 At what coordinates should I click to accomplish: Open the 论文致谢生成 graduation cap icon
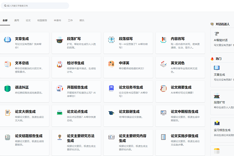coord(111,113)
